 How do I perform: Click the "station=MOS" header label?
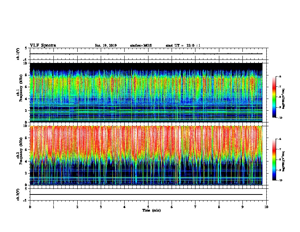pyautogui.click(x=141, y=45)
